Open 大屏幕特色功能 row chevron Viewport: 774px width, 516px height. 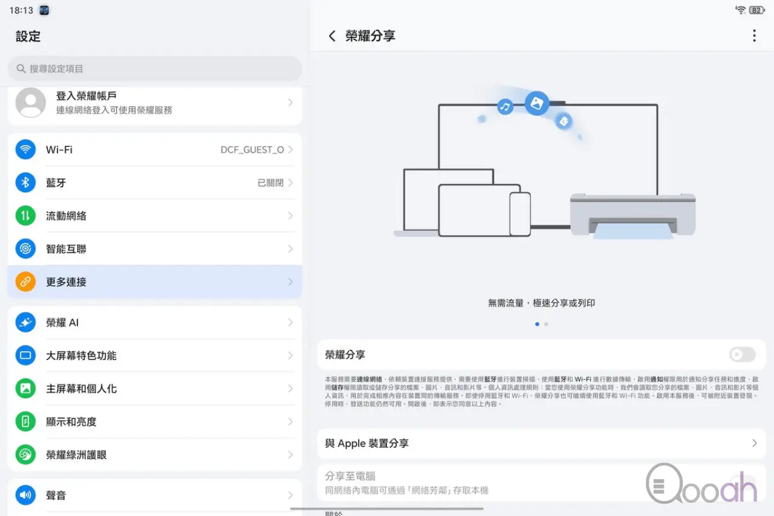pos(290,356)
